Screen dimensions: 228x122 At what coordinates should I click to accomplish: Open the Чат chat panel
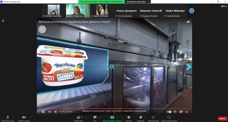pyautogui.click(x=95, y=118)
